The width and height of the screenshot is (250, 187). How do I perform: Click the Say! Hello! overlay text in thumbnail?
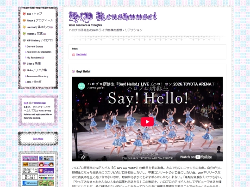pos(148,99)
